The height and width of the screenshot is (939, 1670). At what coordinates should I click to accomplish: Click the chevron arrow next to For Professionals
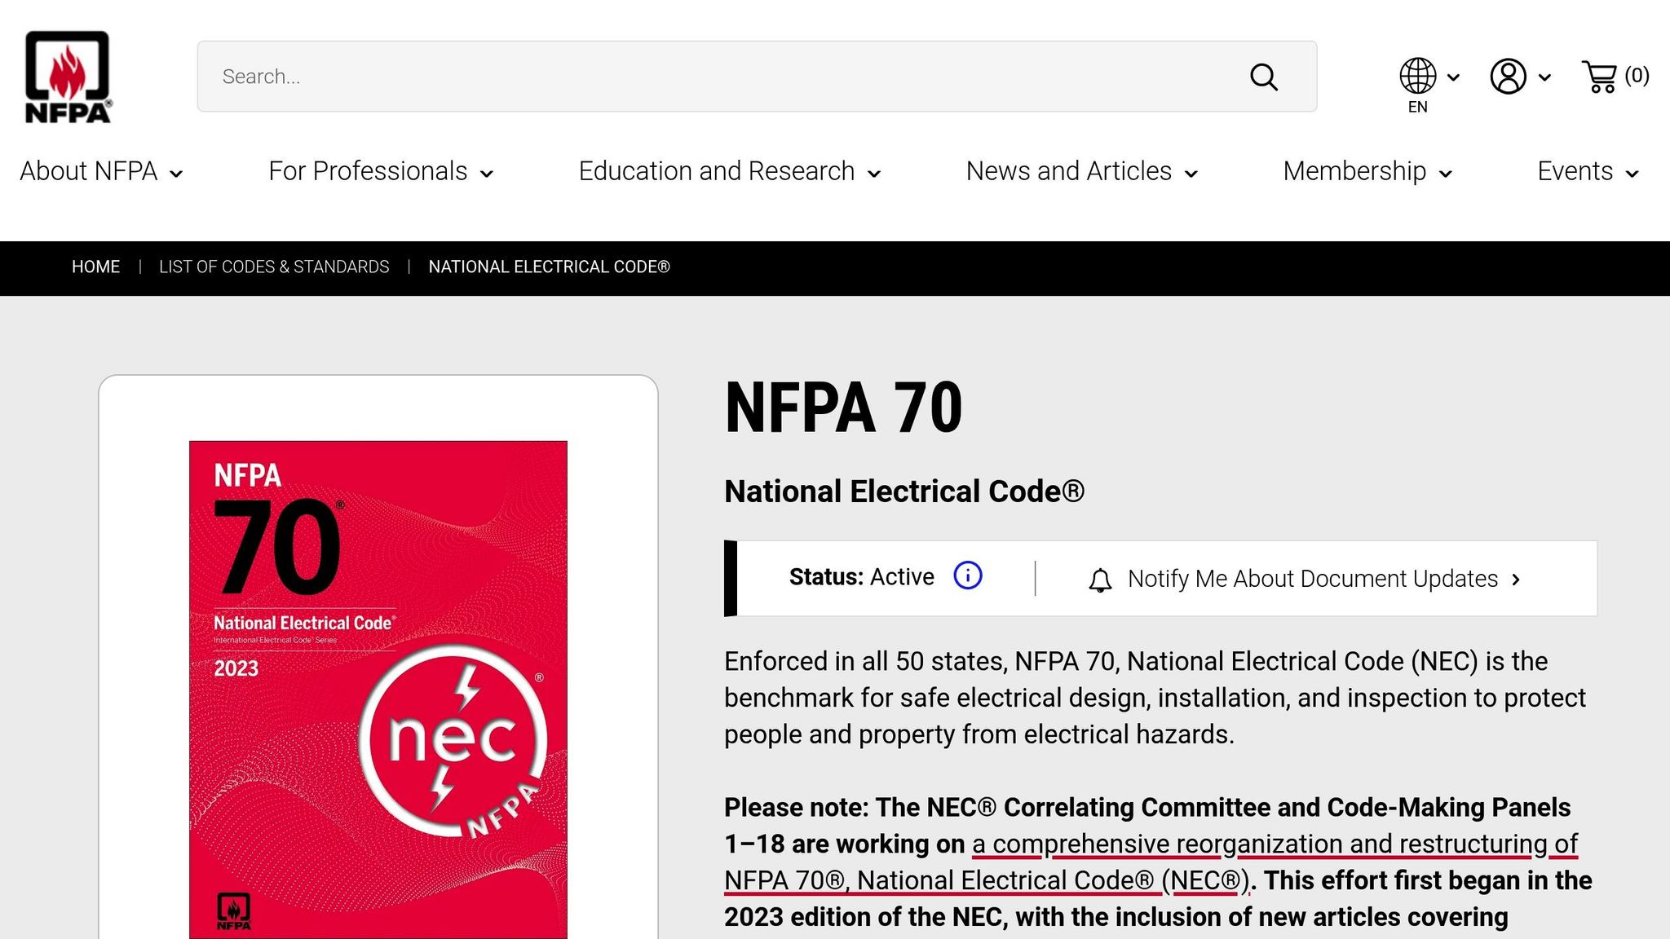tap(487, 174)
